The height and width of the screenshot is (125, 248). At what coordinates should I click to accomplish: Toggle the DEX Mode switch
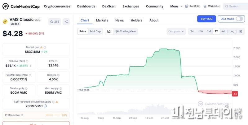point(239,19)
